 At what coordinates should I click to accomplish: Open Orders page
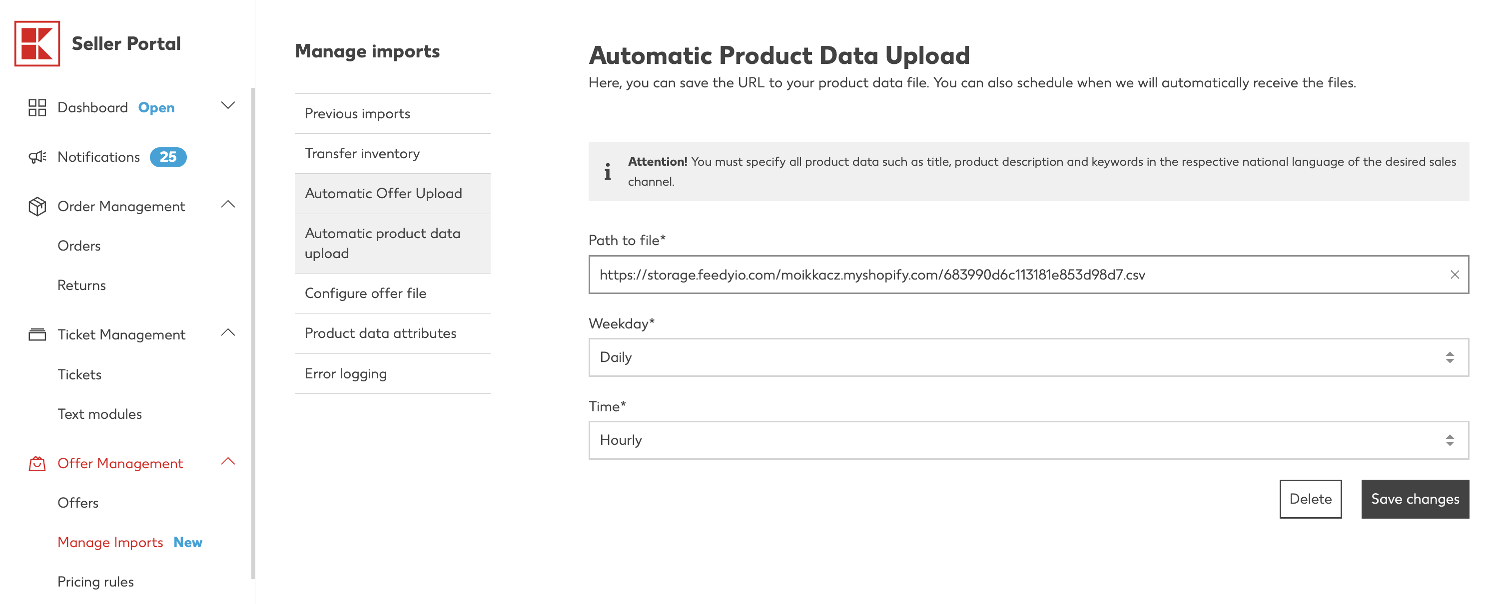(79, 246)
